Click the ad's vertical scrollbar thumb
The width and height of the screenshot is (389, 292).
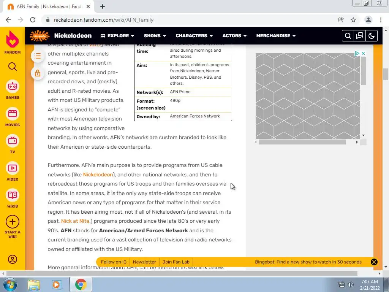click(363, 71)
